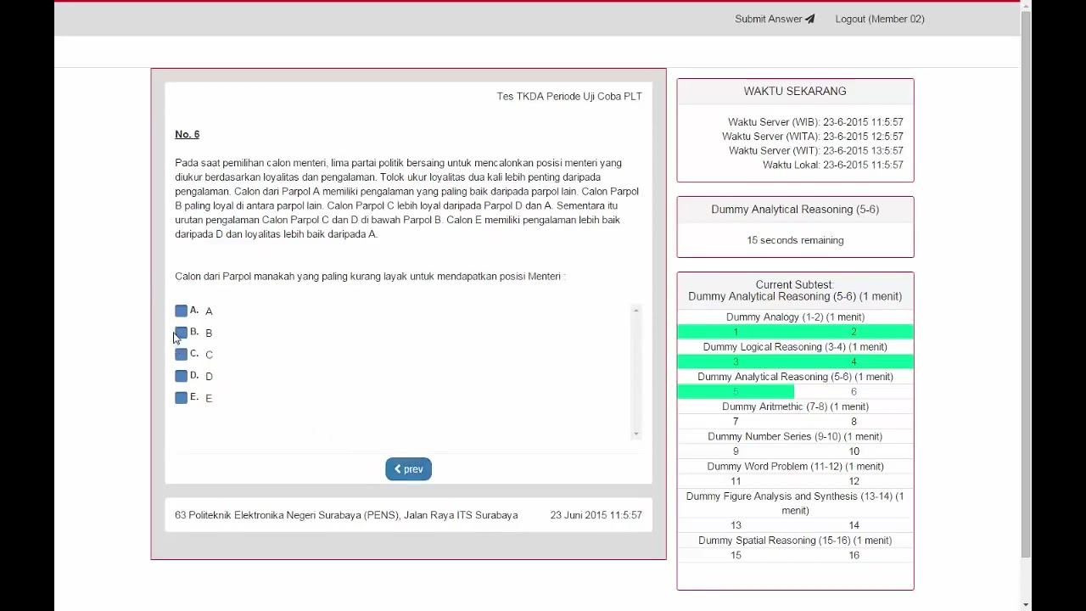Go back with the prev button
This screenshot has height=611, width=1086.
tap(408, 469)
